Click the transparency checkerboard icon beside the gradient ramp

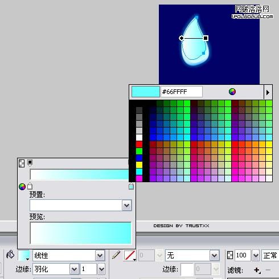[22, 163]
